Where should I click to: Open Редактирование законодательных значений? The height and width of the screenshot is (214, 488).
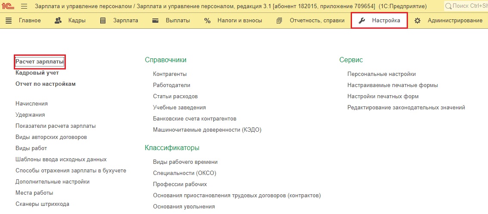pos(406,108)
